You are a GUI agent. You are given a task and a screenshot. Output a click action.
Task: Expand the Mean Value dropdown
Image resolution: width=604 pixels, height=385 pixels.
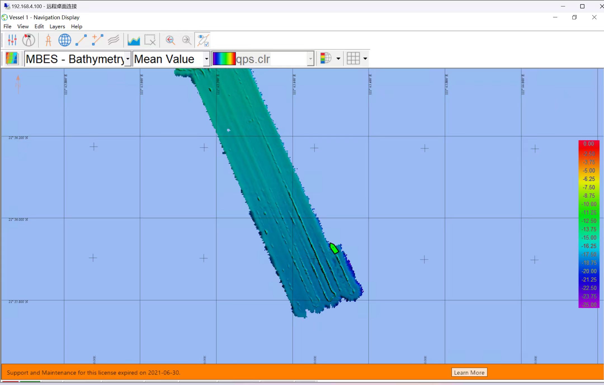click(206, 59)
